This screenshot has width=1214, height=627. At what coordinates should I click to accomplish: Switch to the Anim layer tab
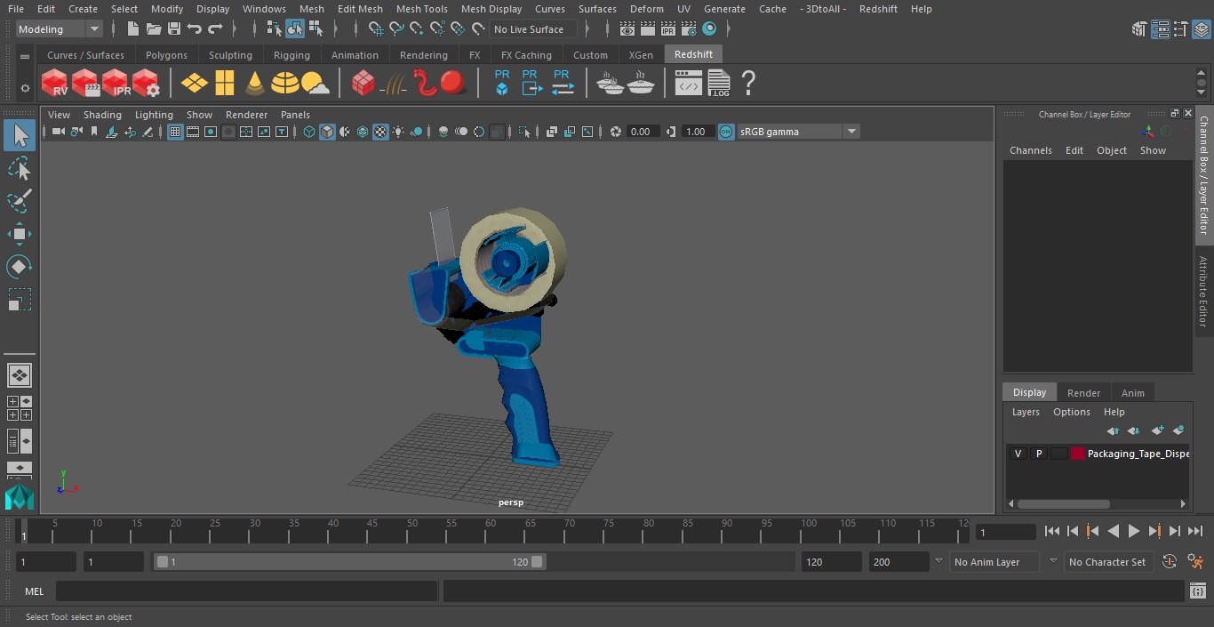1132,393
